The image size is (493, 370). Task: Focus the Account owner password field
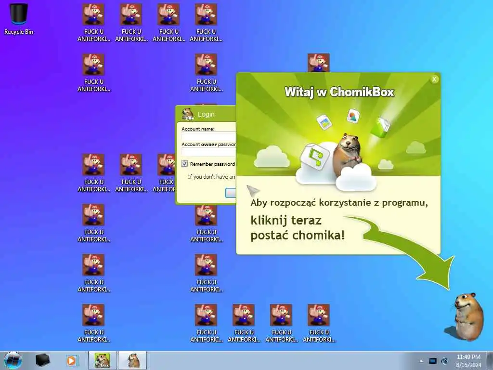tap(209, 152)
